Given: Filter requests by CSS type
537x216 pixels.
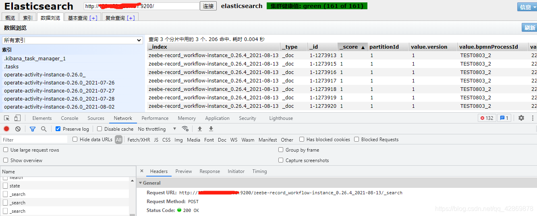Looking at the screenshot, I should click(166, 140).
